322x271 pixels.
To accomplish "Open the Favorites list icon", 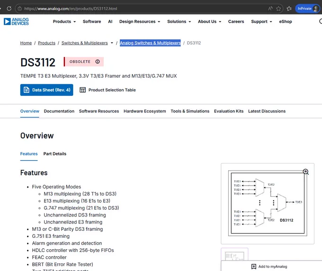I will pos(289,9).
